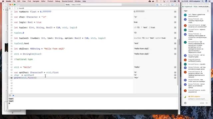Toggle the utilities panel button
The image size is (213, 119).
tap(176, 5)
